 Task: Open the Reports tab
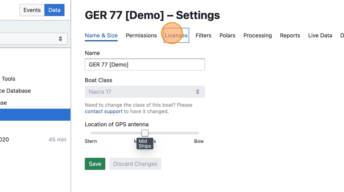(x=290, y=36)
